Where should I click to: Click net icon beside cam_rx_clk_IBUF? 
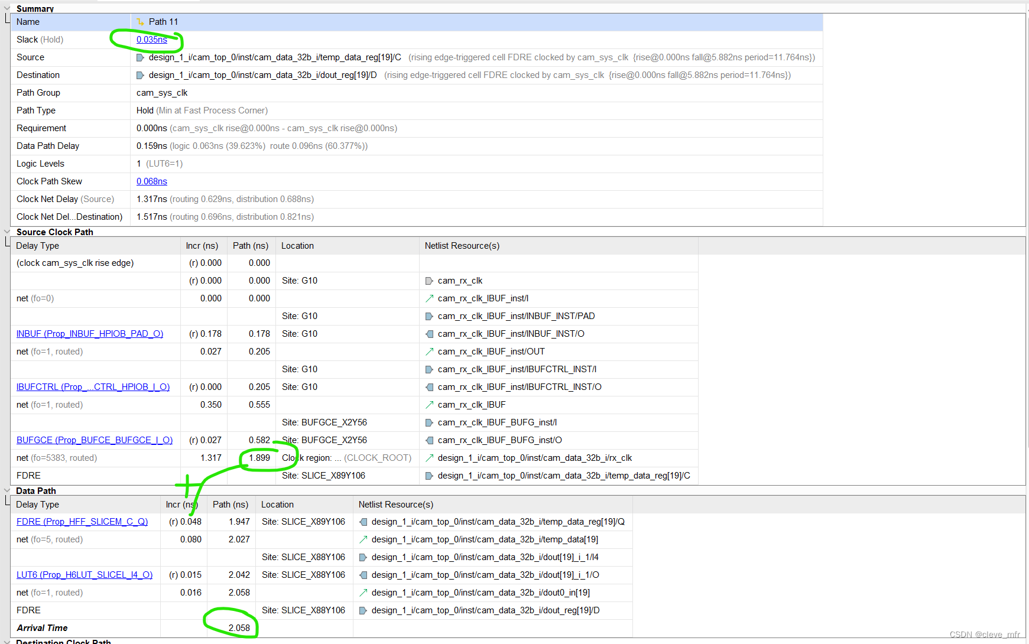point(430,405)
